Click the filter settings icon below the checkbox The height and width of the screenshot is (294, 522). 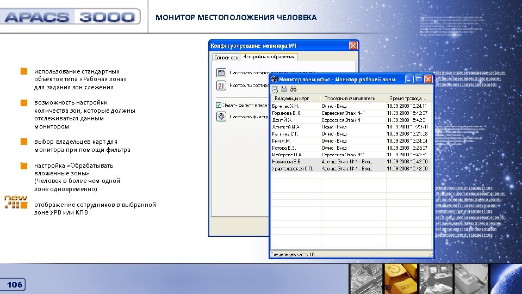coord(221,117)
